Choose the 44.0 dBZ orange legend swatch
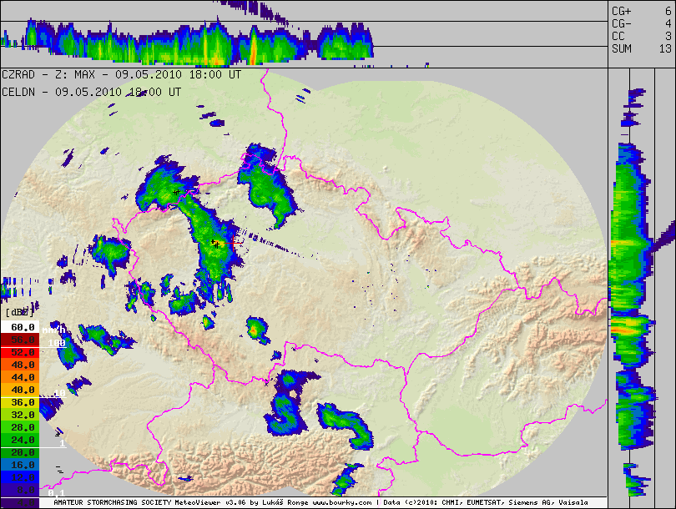 (x=20, y=377)
